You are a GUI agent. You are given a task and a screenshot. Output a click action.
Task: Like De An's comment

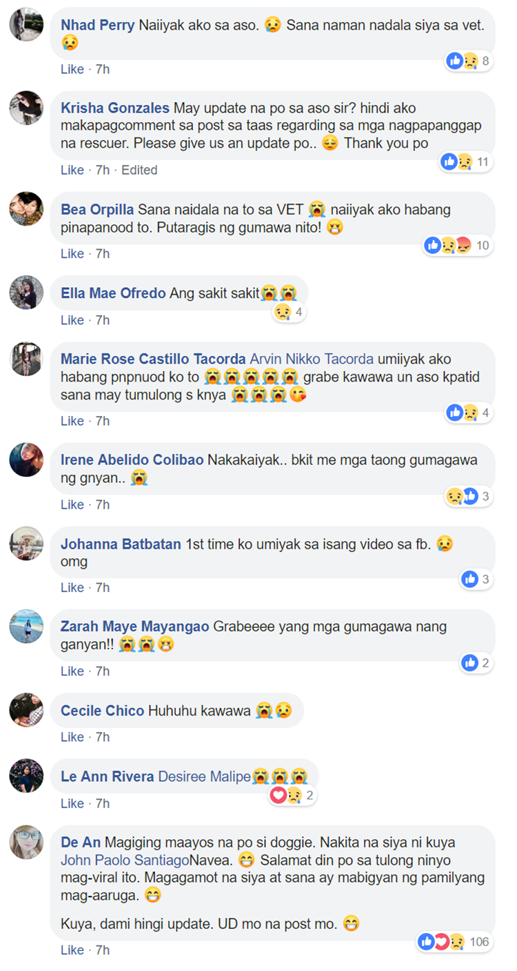(72, 950)
